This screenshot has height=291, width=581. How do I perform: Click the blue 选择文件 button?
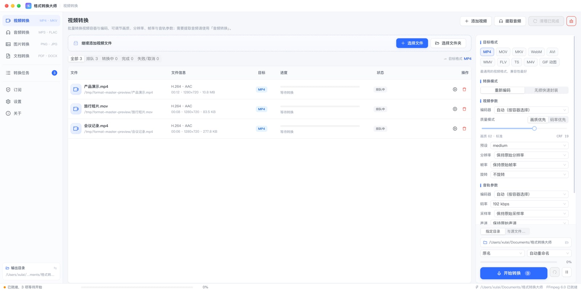click(412, 43)
